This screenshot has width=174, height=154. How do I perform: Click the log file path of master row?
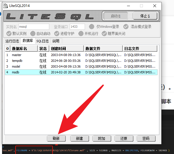[140, 55]
